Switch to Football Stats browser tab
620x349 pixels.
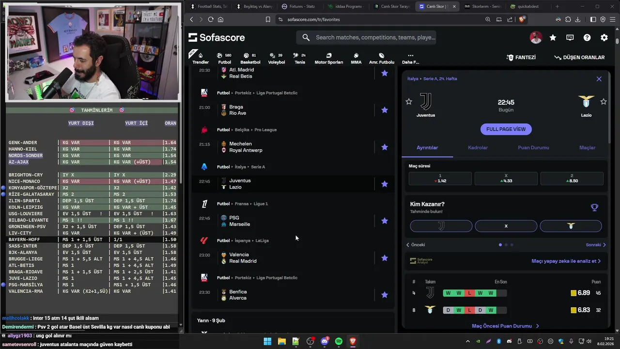209,6
